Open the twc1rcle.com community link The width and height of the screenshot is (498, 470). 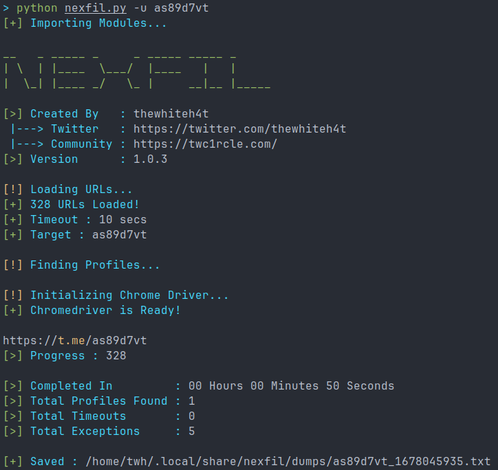(x=205, y=144)
